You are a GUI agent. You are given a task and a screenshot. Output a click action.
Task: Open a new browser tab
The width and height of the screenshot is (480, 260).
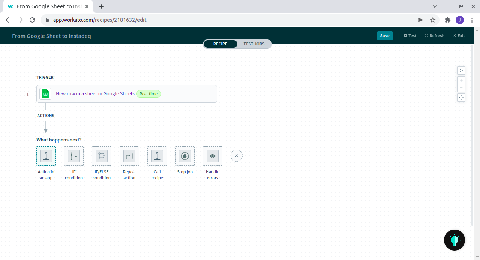pyautogui.click(x=101, y=6)
